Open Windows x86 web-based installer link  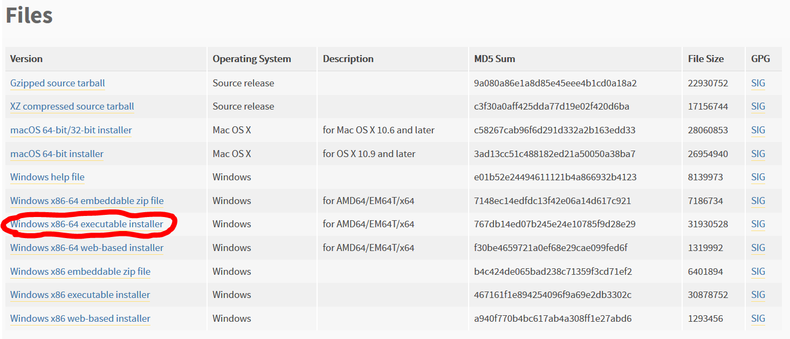80,318
